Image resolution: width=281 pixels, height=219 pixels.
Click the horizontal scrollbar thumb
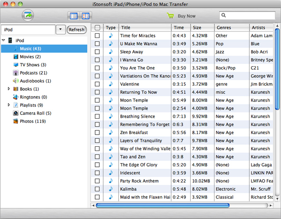pyautogui.click(x=163, y=205)
